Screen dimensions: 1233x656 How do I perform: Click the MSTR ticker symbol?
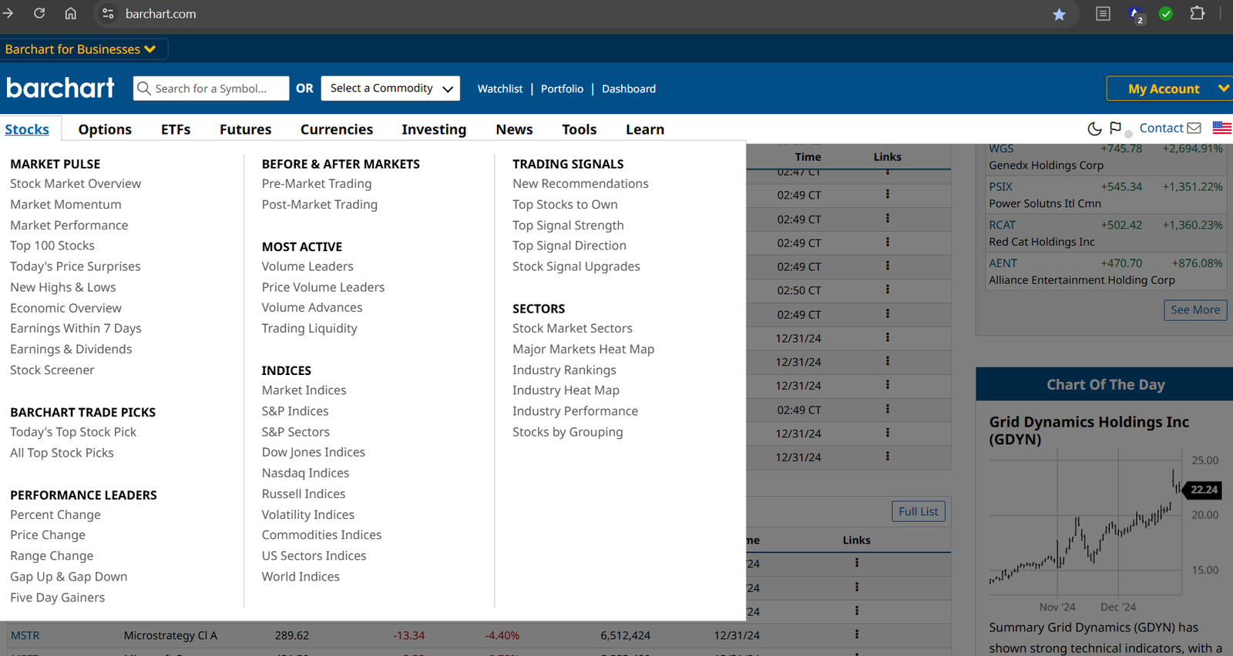[x=25, y=635]
